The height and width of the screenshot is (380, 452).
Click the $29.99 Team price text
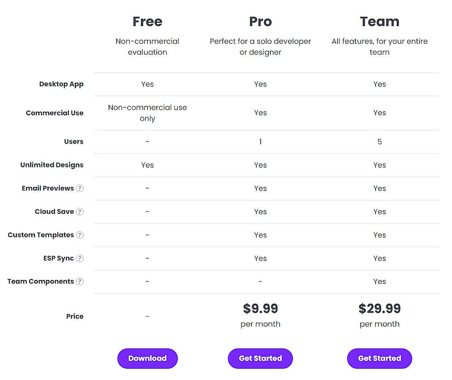click(x=379, y=309)
